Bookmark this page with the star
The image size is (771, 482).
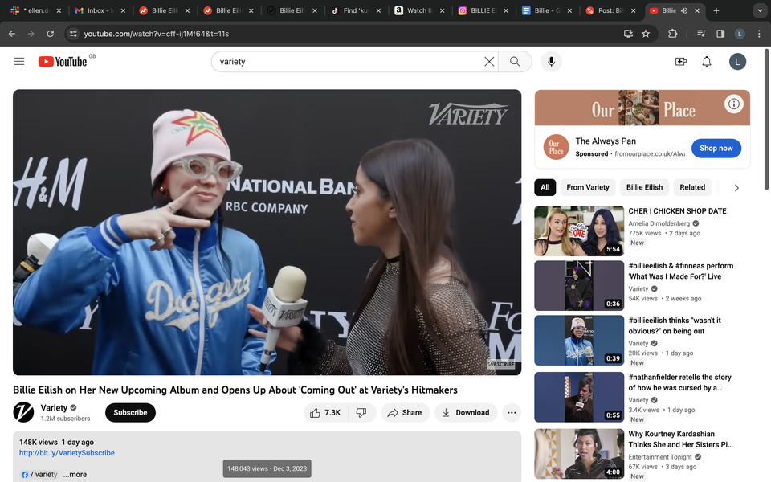pyautogui.click(x=646, y=34)
